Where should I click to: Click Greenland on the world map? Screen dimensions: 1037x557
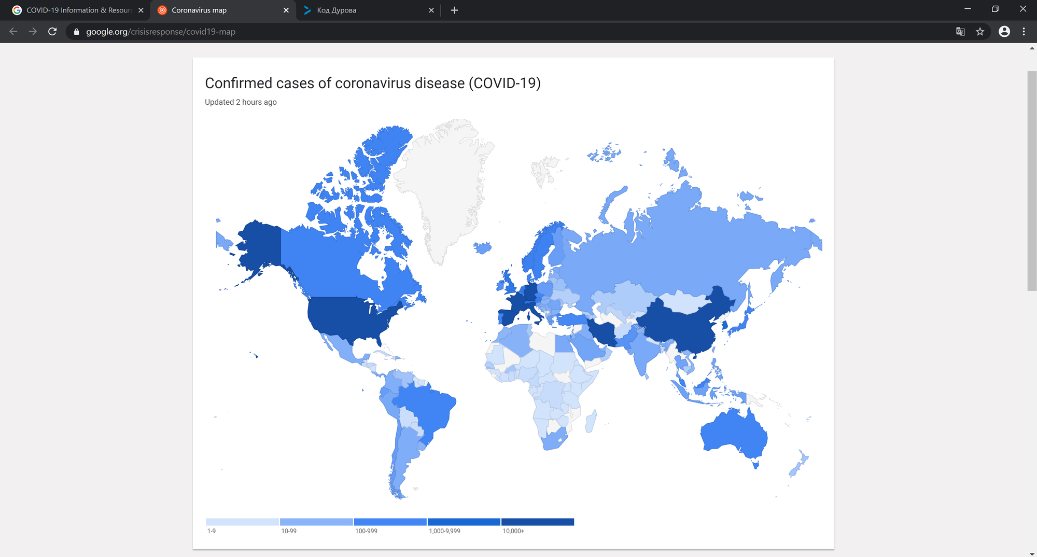[446, 182]
